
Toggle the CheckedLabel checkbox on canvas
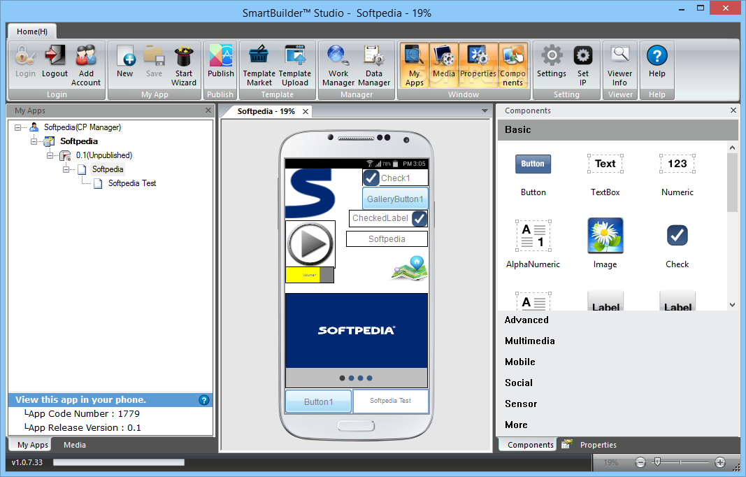point(419,218)
